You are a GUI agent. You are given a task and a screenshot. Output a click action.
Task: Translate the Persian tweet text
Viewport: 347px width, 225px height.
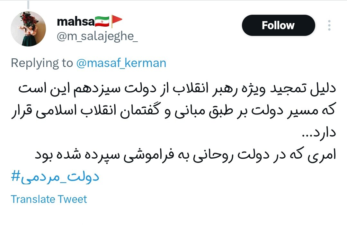(x=48, y=199)
